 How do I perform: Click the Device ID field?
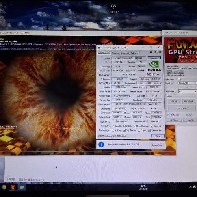click(150, 79)
